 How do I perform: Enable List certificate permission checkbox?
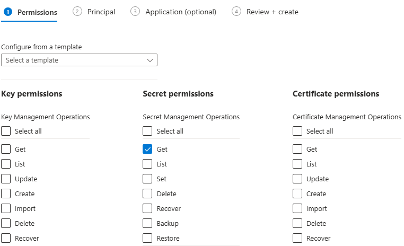tap(297, 164)
